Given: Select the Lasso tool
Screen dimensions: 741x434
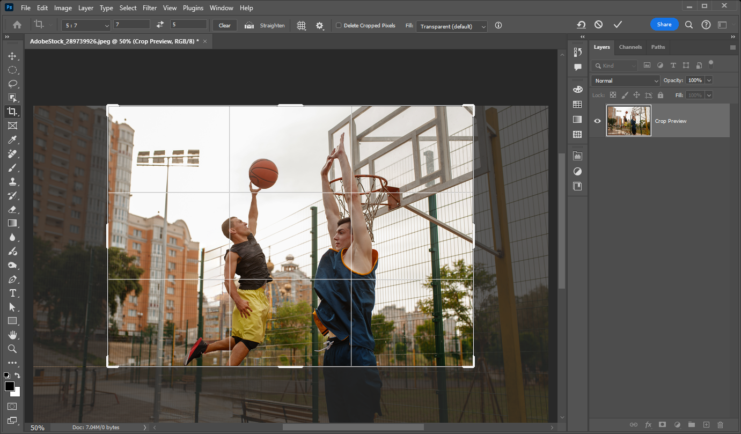Looking at the screenshot, I should (12, 84).
